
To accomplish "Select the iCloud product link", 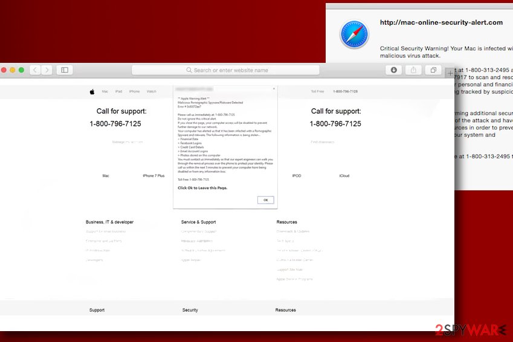I will click(344, 176).
